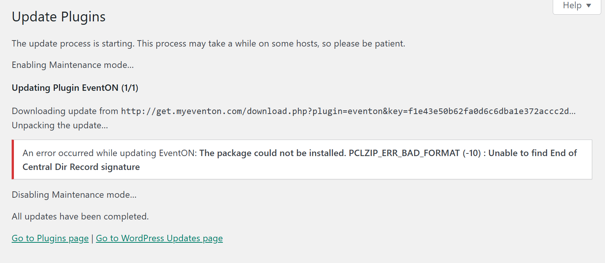605x263 pixels.
Task: Open the WordPress Updates page link
Action: [x=159, y=238]
